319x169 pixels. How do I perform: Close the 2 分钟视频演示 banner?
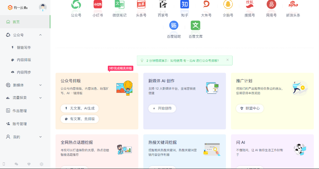227,60
